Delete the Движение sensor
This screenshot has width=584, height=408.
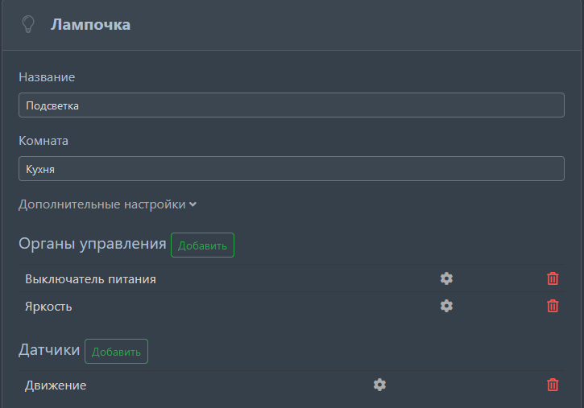(x=553, y=385)
